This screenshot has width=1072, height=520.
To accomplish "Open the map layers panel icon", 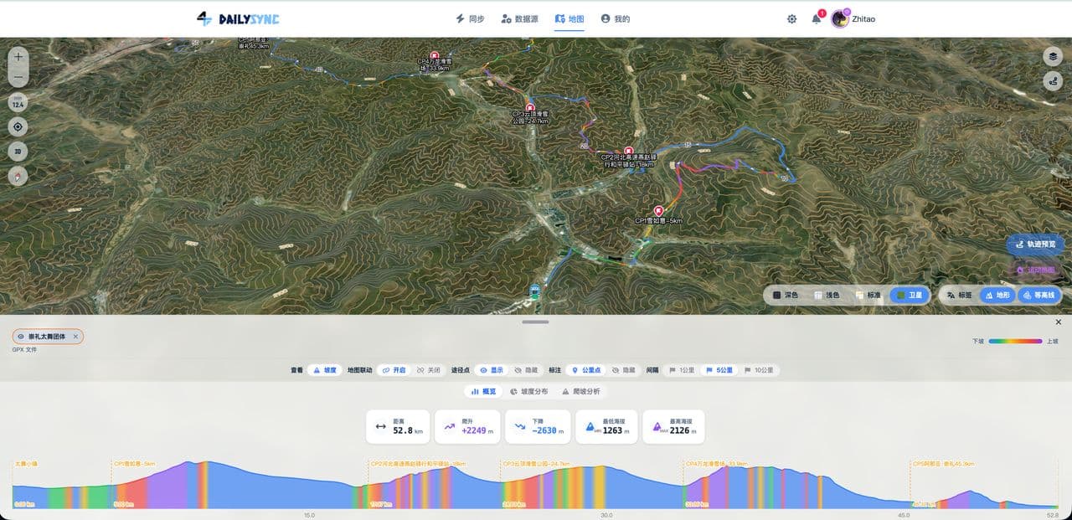I will coord(1053,56).
